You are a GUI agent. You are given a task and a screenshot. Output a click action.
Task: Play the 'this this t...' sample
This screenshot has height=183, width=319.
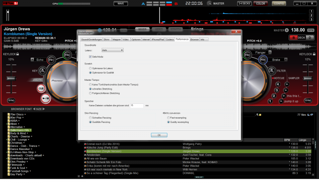(x=284, y=96)
